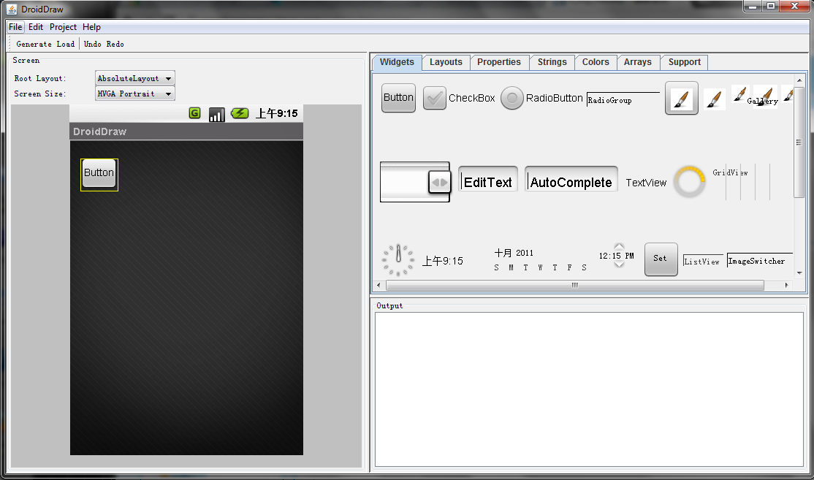The image size is (814, 480).
Task: Open the Project menu
Action: click(63, 27)
